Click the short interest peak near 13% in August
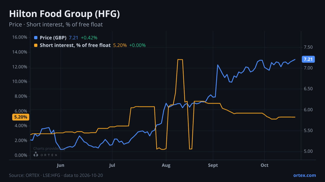Screen dimensions: 325x182 tap(180, 59)
